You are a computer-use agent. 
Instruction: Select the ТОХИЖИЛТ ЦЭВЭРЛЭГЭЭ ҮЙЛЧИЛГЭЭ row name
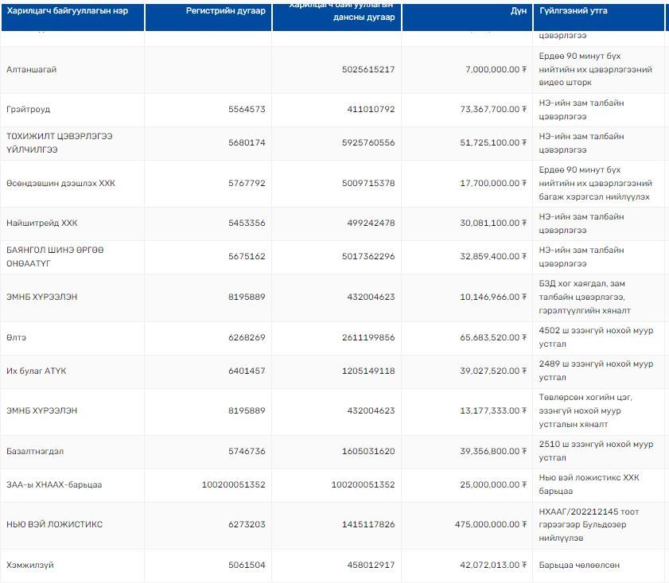point(59,143)
